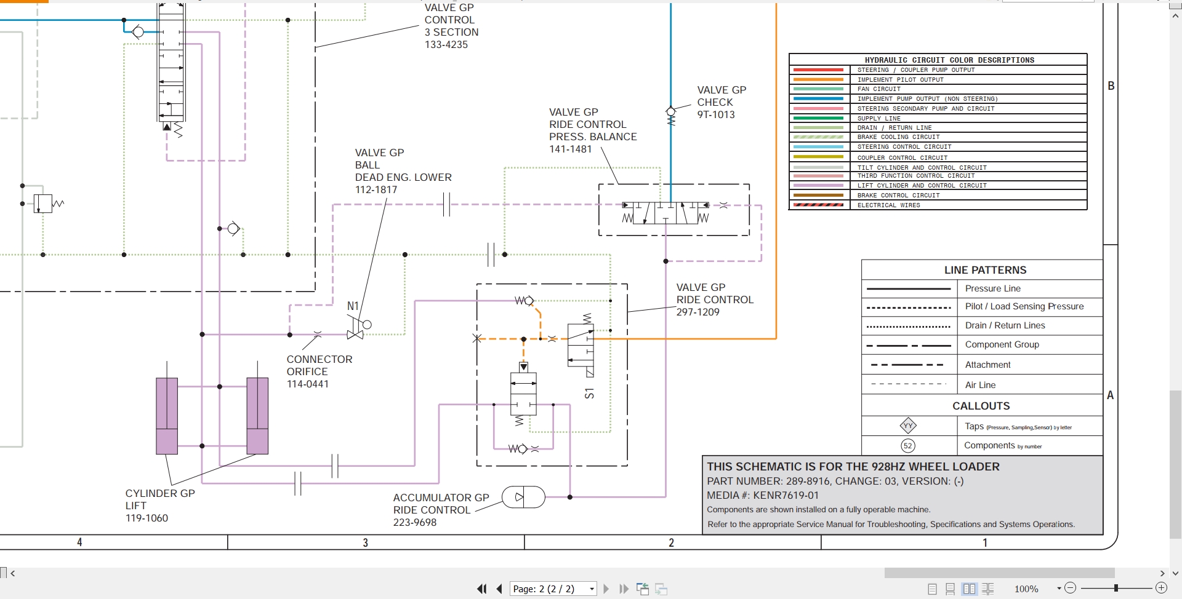Click the 'VALVE GP RIDE CONTROL 297-1209' label

[715, 299]
